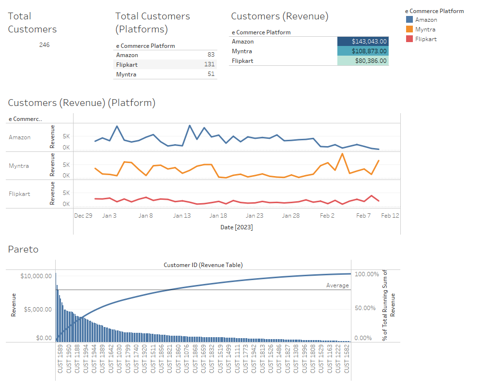Select the Amazon row showing 83 customers
Viewport: 484px width, 387px height.
[165, 55]
